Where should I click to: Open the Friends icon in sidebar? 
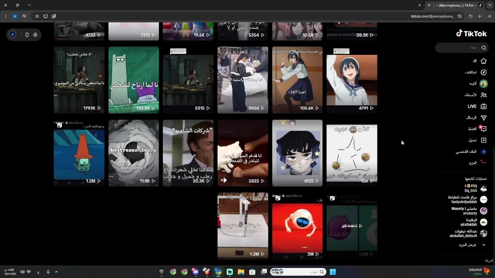click(483, 95)
